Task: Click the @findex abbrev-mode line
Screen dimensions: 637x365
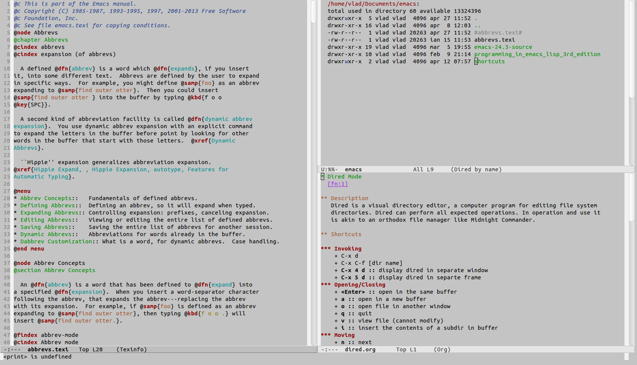Action: pos(46,335)
